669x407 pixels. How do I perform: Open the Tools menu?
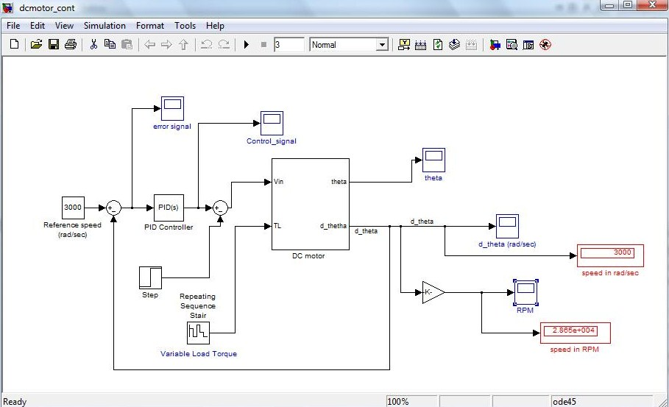click(185, 25)
